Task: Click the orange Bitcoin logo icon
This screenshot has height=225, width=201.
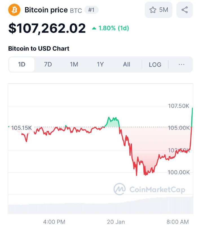Action: tap(14, 10)
